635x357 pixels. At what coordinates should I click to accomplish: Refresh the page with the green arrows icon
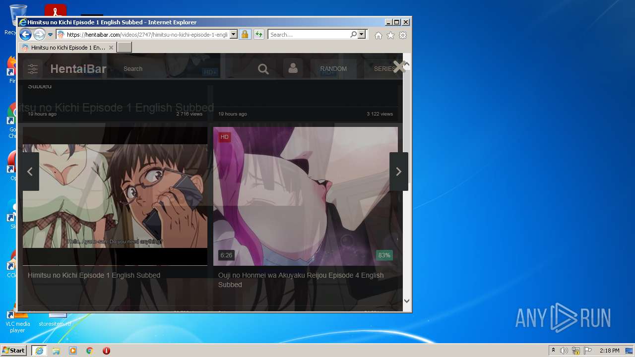[x=258, y=35]
